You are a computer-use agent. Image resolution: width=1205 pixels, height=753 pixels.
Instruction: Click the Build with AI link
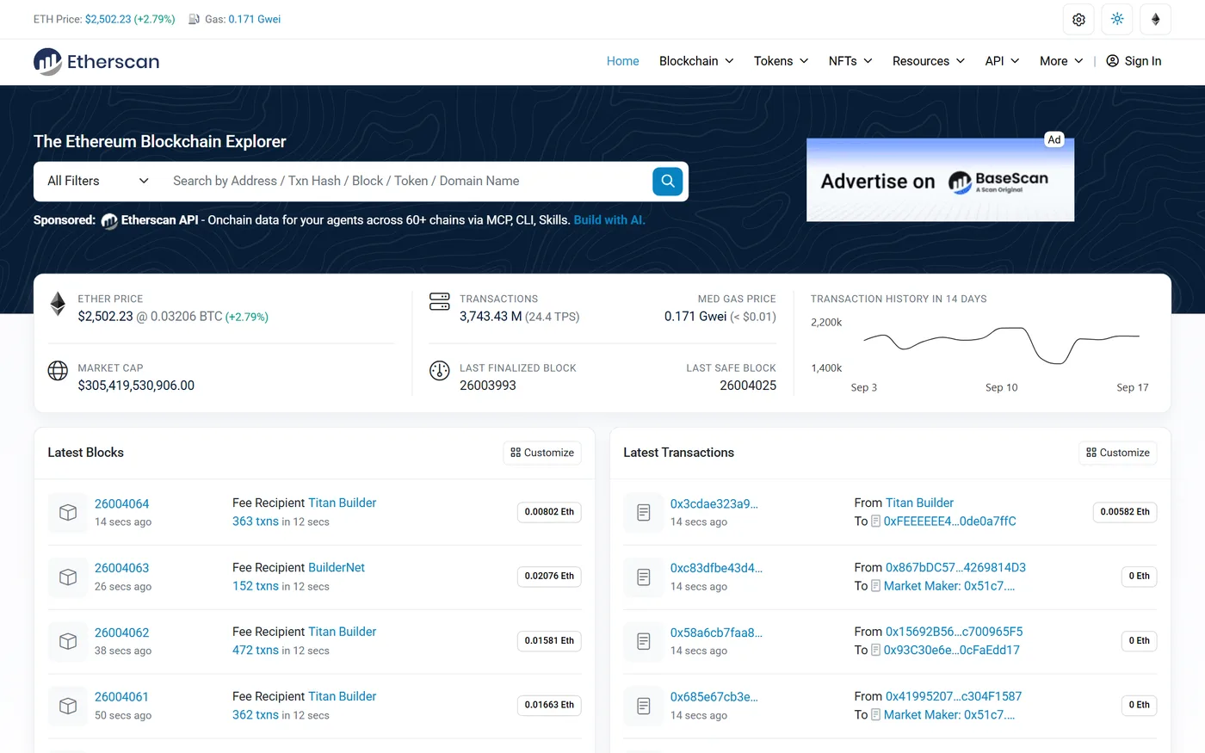pyautogui.click(x=609, y=220)
